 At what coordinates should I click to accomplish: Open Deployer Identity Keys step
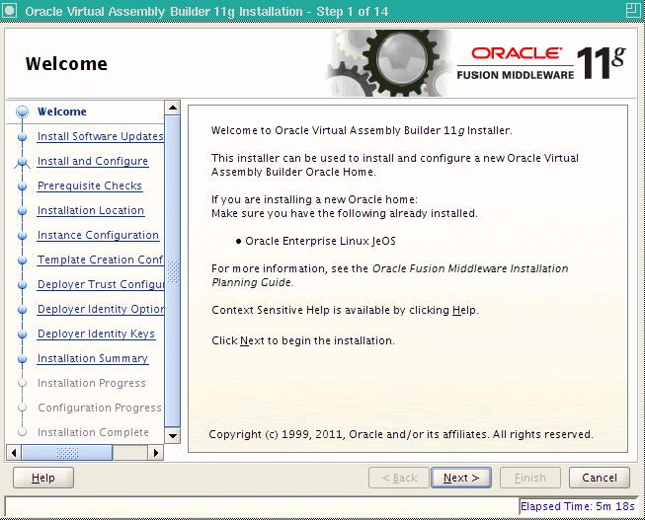coord(96,334)
